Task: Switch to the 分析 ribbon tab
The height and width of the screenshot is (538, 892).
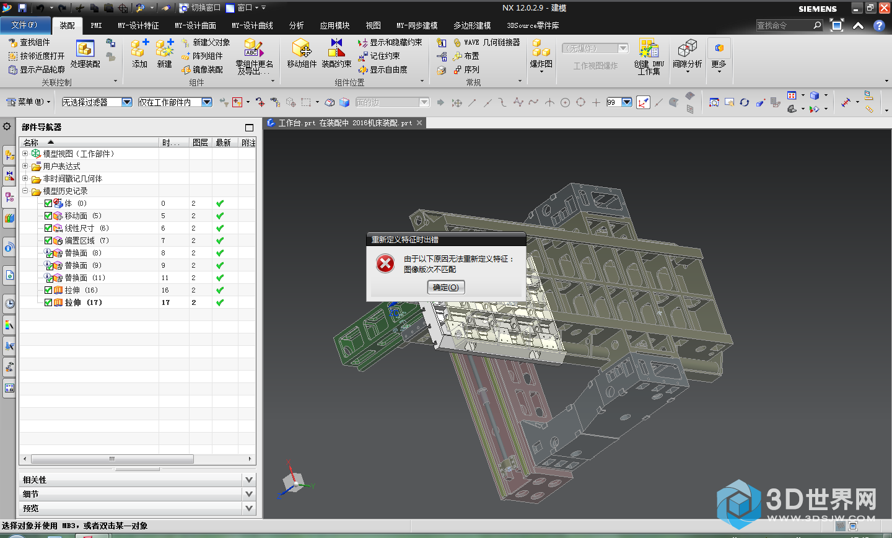Action: pyautogui.click(x=296, y=25)
